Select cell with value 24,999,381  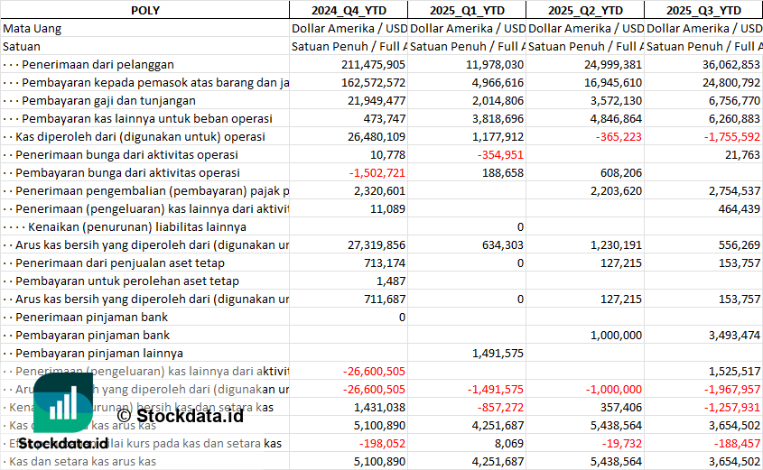point(585,65)
